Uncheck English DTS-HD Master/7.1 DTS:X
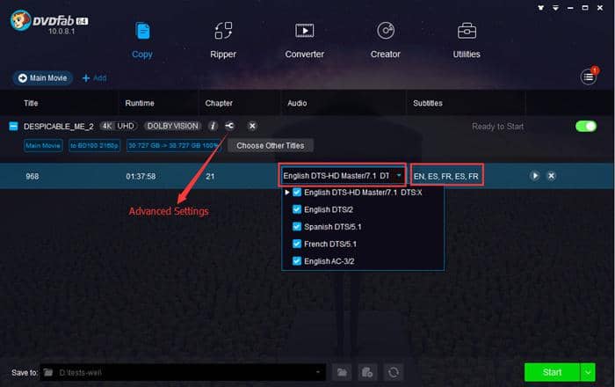615x387 pixels. [x=297, y=193]
